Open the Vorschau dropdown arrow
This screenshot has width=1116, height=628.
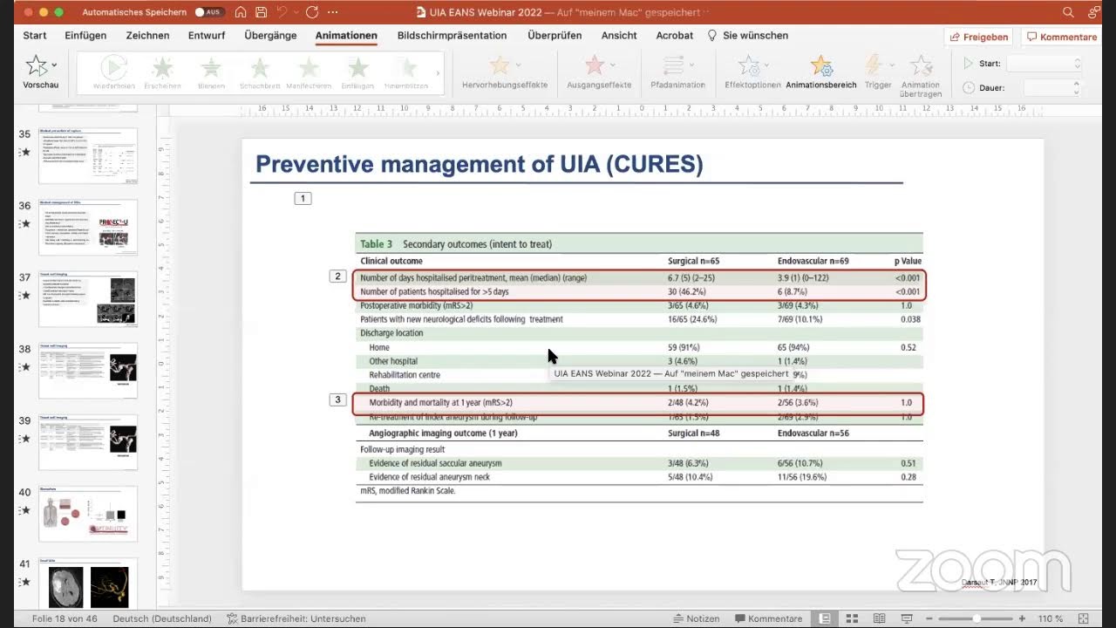point(55,65)
